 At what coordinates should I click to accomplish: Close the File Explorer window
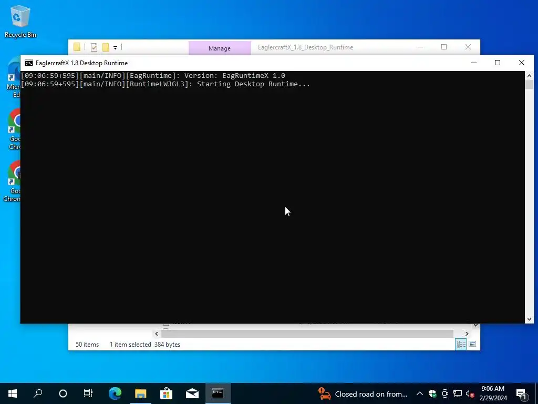click(x=468, y=47)
